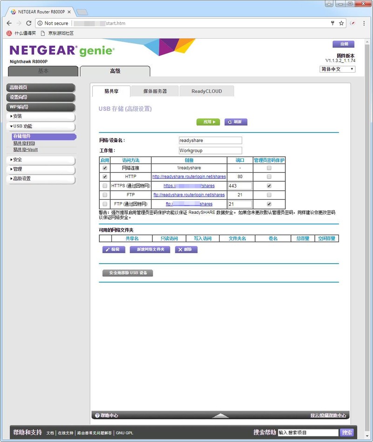This screenshot has height=442, width=373.
Task: Open the ReadyCLOUD tab
Action: pos(207,91)
